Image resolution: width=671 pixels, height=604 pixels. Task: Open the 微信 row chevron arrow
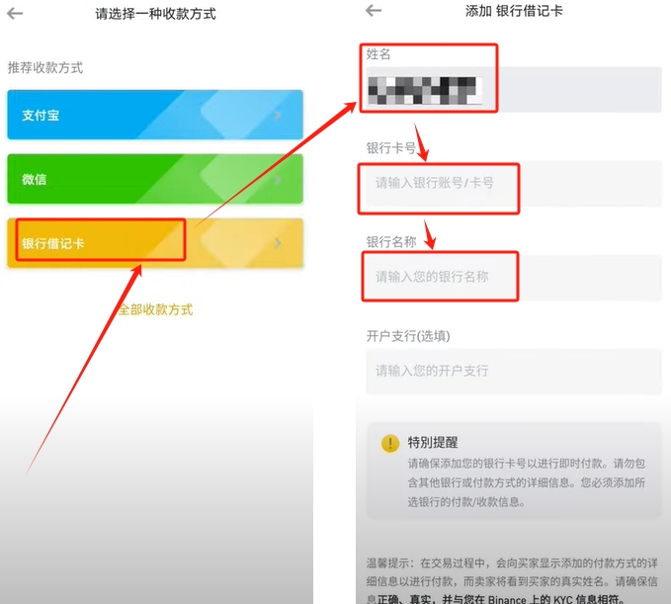(x=278, y=179)
